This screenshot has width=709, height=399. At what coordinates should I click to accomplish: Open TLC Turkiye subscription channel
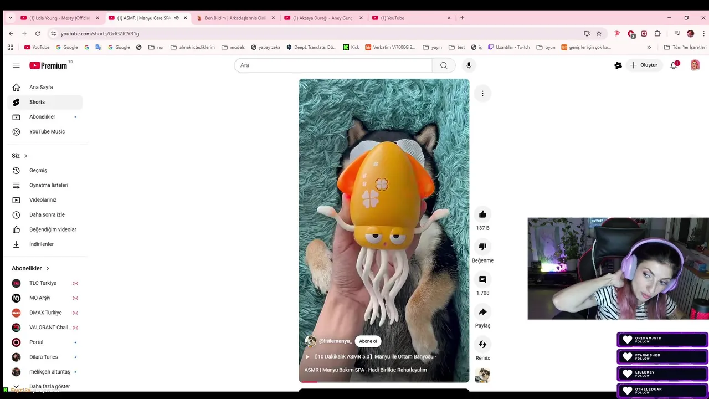pos(45,283)
